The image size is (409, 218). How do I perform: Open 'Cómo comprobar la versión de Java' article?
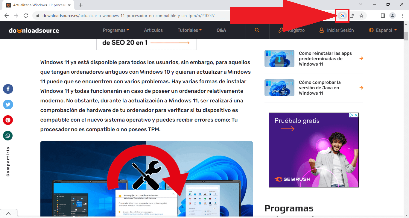click(x=320, y=88)
